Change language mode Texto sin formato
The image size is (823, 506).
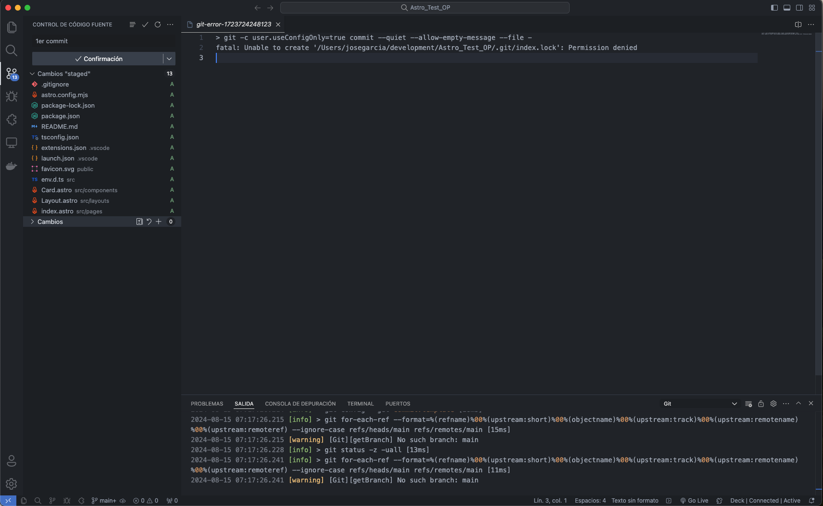tap(635, 501)
